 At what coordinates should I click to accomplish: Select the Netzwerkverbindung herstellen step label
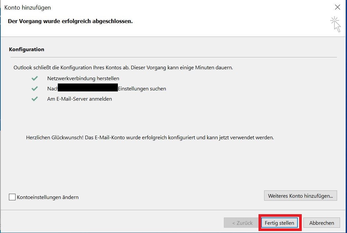click(83, 78)
